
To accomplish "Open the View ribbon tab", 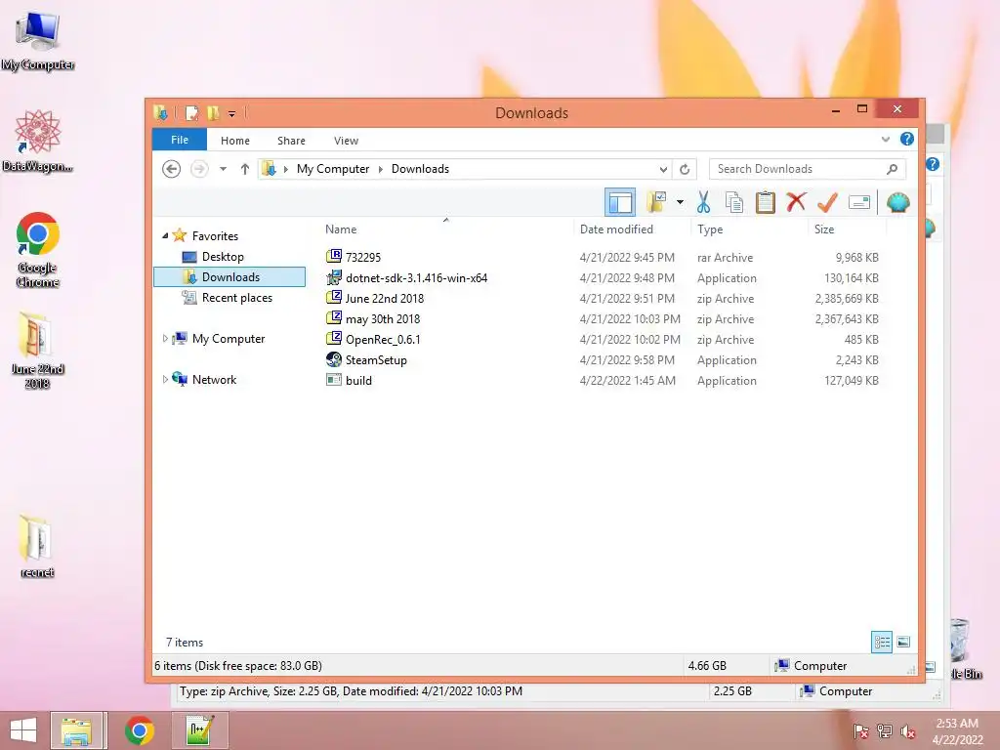I will point(346,141).
